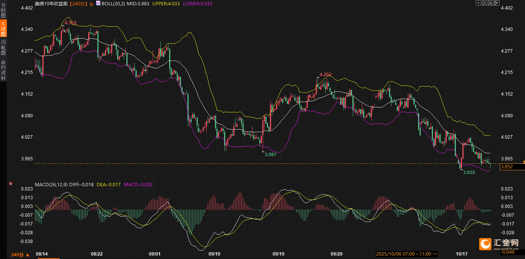Screen dimensions: 525x259
Task: Open the 合约资料 sidebar tab
Action: [3, 70]
